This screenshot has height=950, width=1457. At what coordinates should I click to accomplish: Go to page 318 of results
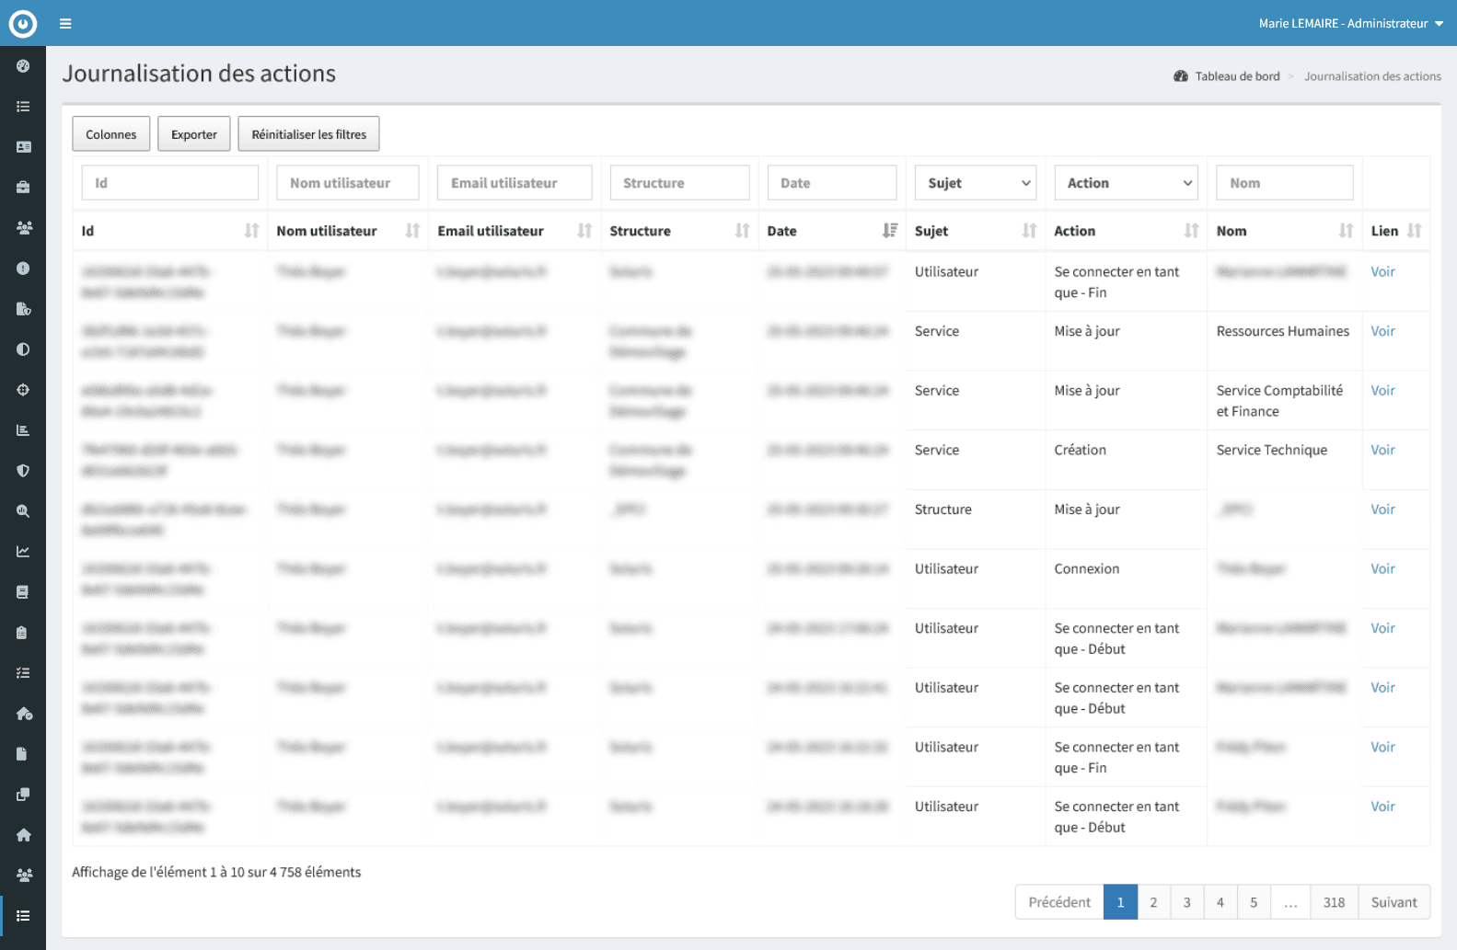pos(1334,902)
